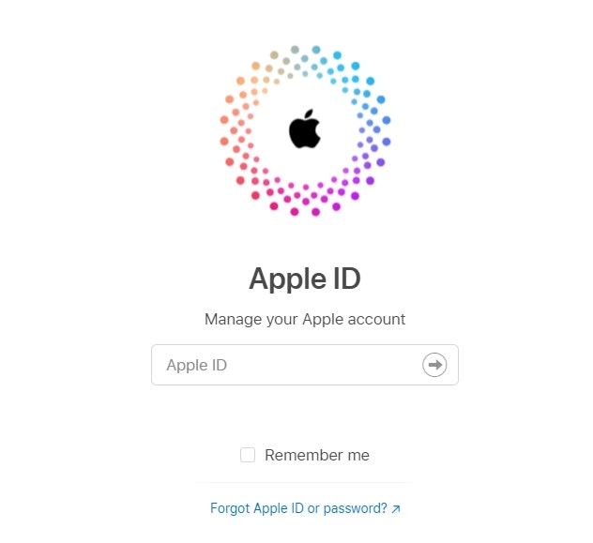Open Forgot Apple ID or password link
Image resolution: width=593 pixels, height=543 pixels.
click(x=305, y=508)
